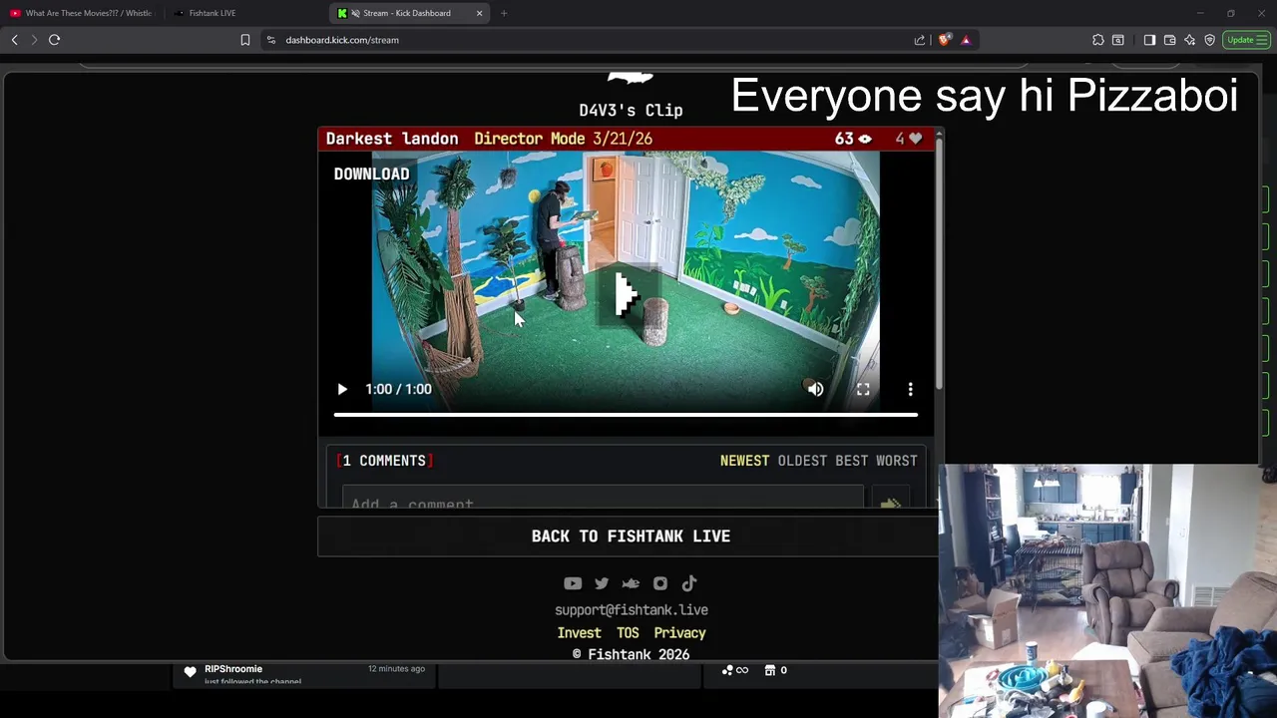Open the Privacy link
This screenshot has height=718, width=1277.
[x=679, y=633]
